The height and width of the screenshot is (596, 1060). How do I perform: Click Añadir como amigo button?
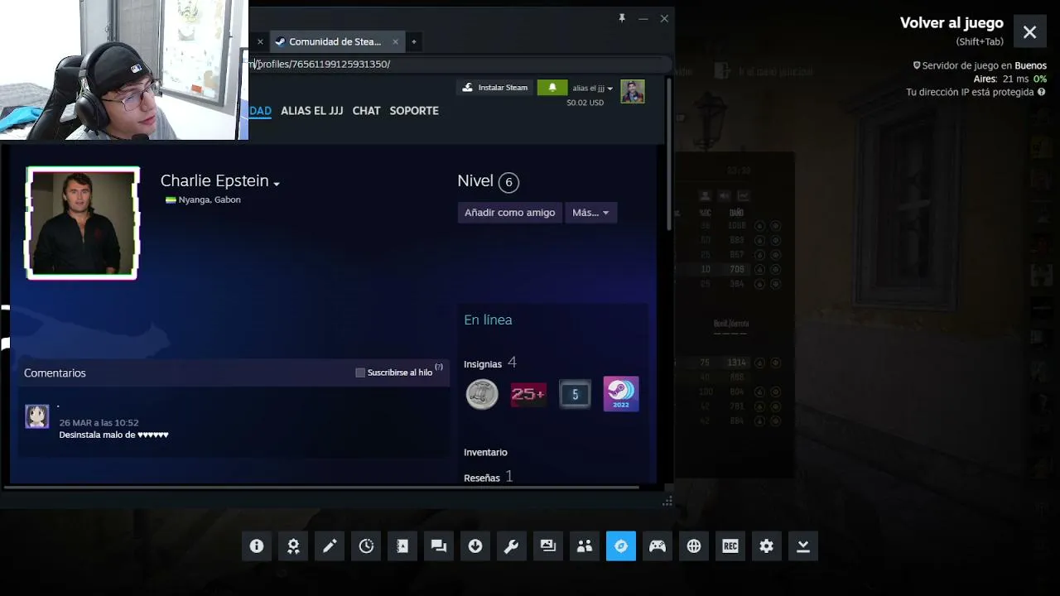[509, 213]
